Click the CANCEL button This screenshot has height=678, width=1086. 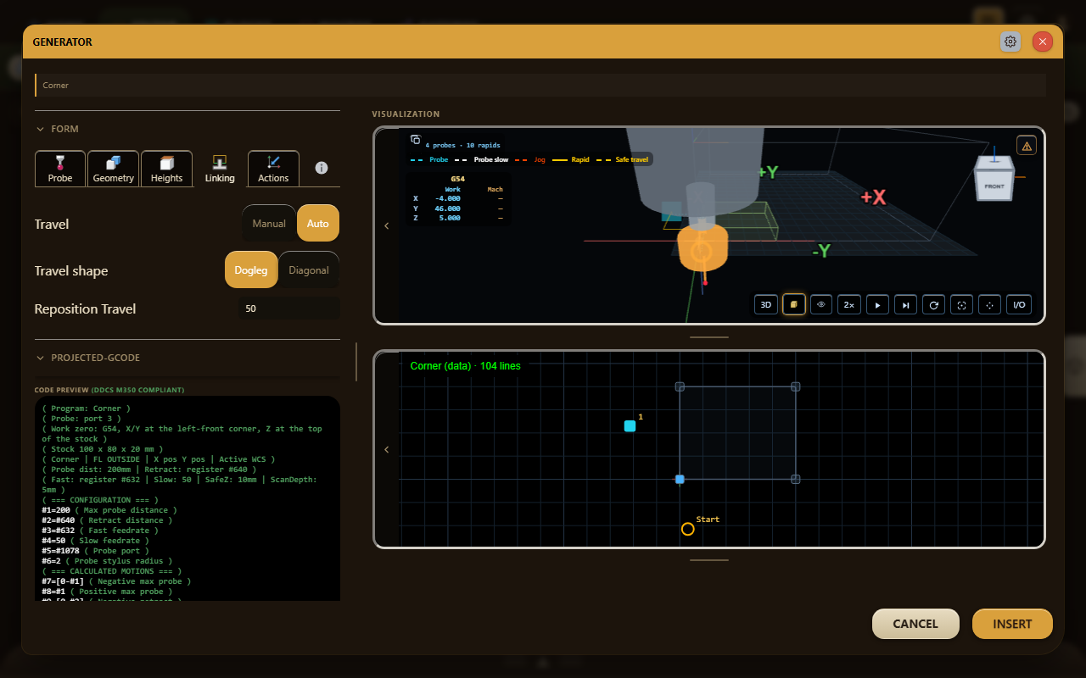tap(915, 624)
